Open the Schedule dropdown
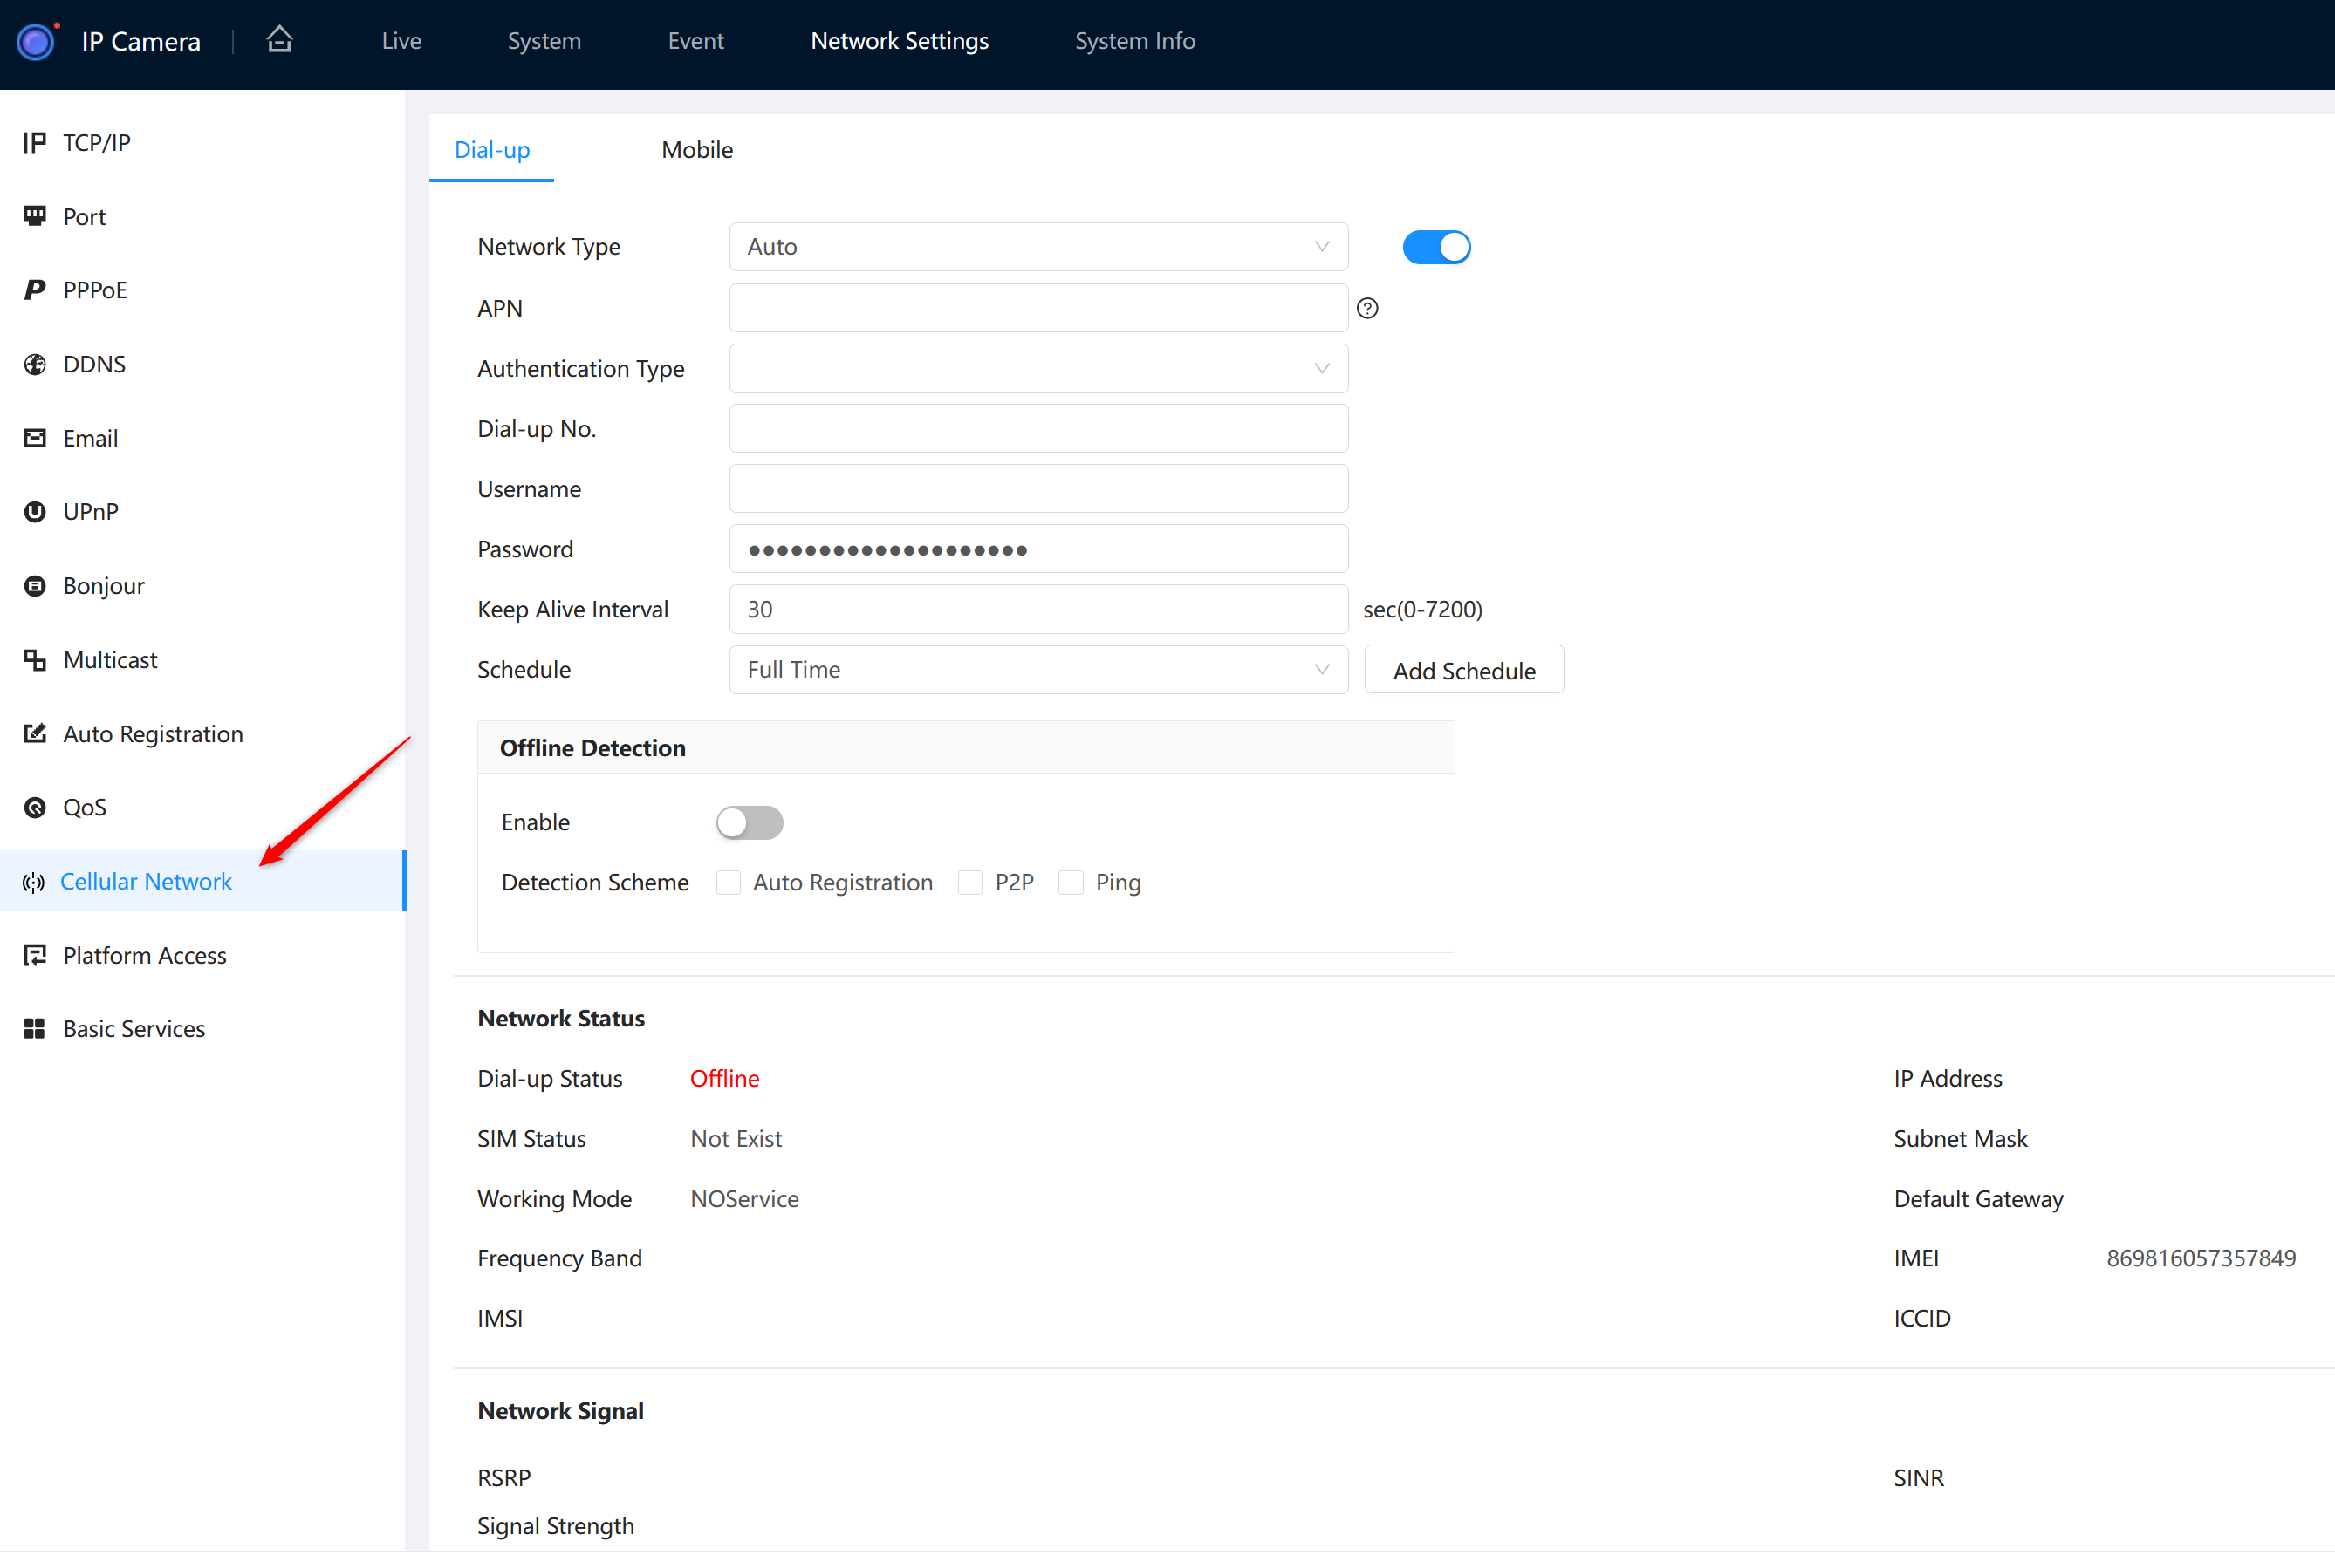Screen dimensions: 2335x1555 [x=1038, y=671]
